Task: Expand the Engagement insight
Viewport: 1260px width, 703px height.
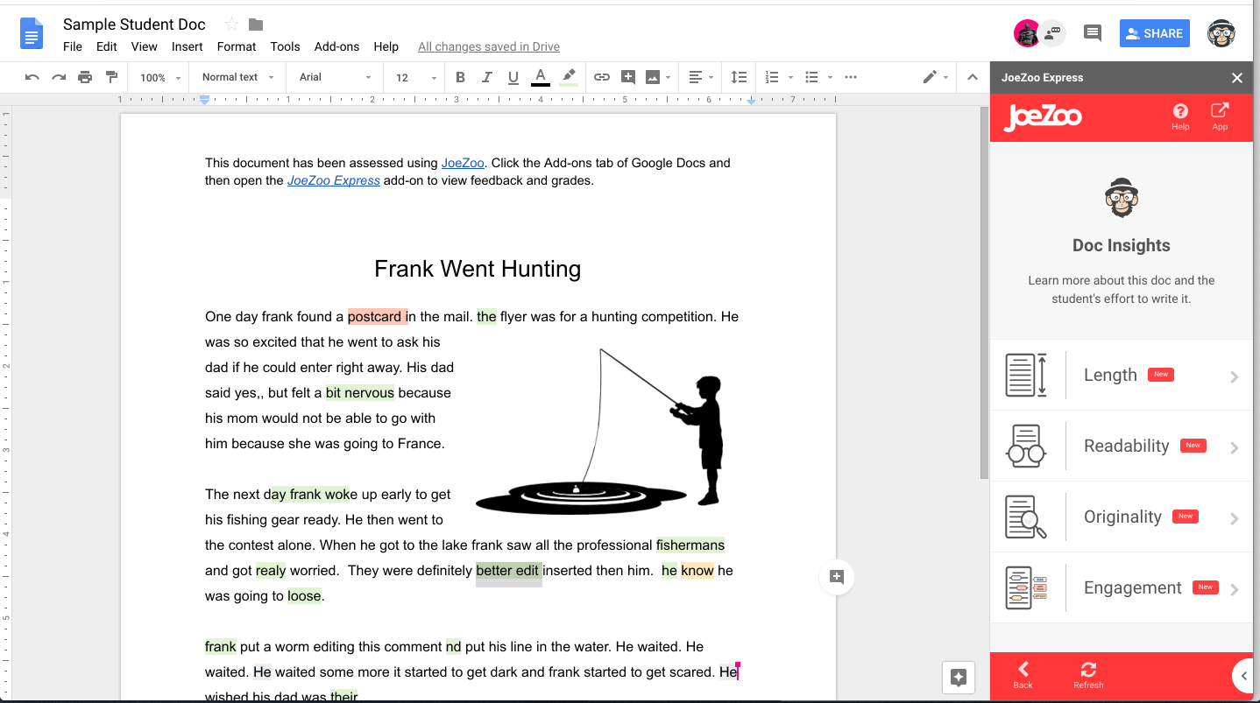Action: point(1122,587)
